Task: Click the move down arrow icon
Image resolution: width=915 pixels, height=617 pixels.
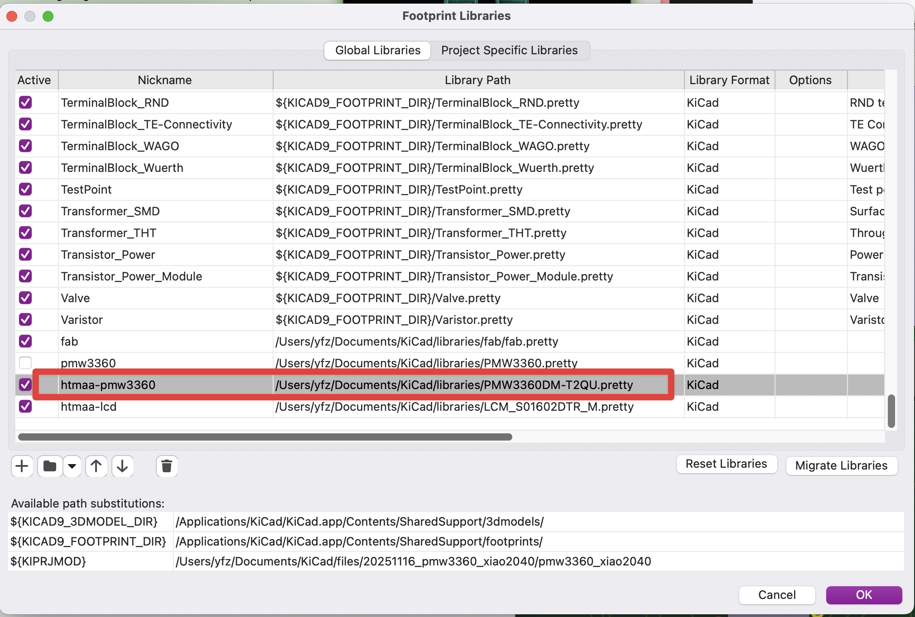Action: [x=122, y=466]
